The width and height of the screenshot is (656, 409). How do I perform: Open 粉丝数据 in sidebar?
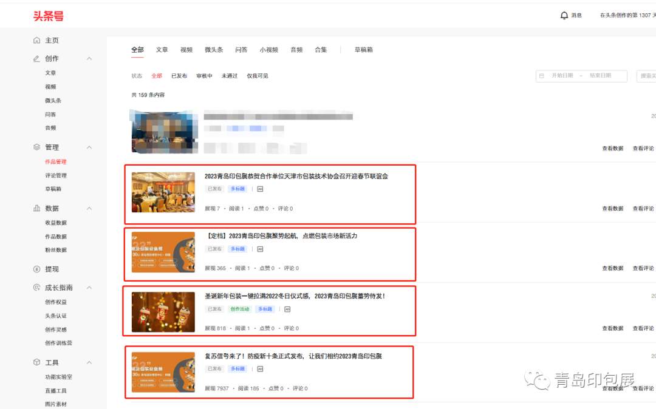coord(56,250)
